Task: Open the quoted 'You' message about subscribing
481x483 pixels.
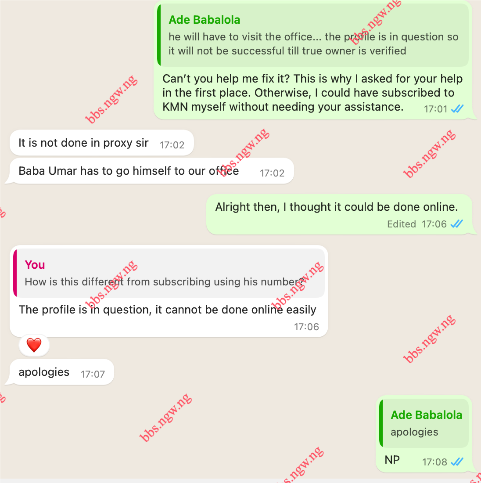Action: tap(169, 273)
